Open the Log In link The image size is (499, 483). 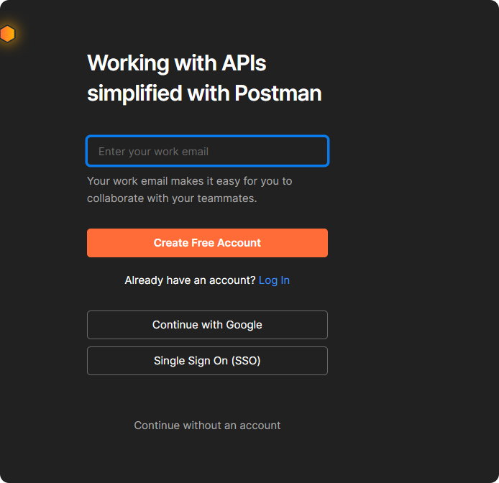274,280
